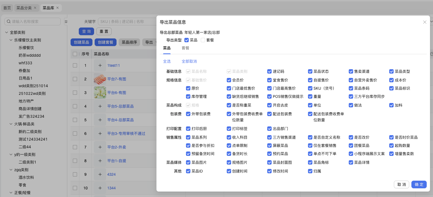Viewport: 433px width, 197px height.
Task: Click the 确定 button
Action: tap(419, 184)
